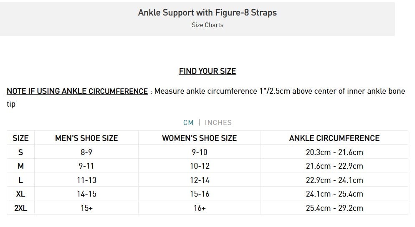Select the L size row label
This screenshot has width=415, height=227.
[20, 180]
